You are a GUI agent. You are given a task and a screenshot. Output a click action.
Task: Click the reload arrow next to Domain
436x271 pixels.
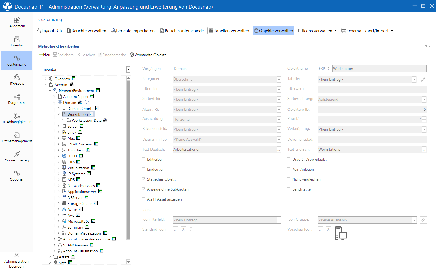(x=87, y=102)
